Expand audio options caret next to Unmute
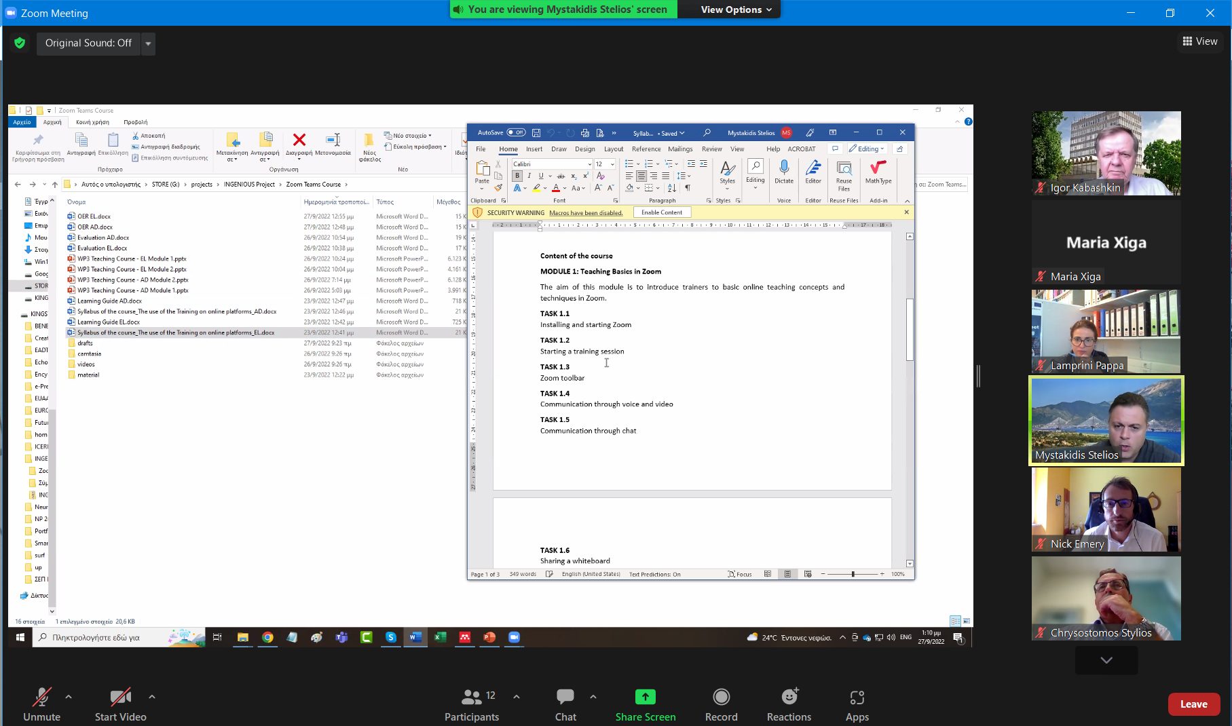The height and width of the screenshot is (726, 1232). tap(69, 697)
